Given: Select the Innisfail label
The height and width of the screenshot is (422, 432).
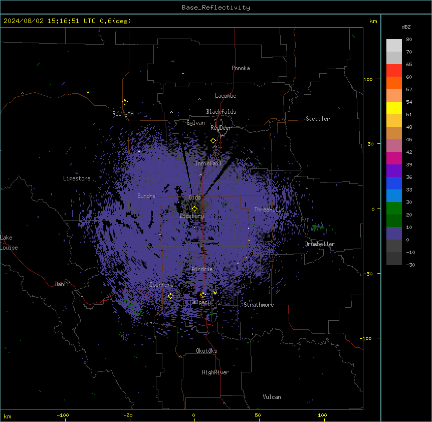Looking at the screenshot, I should click(208, 163).
